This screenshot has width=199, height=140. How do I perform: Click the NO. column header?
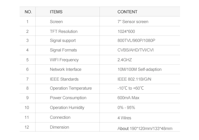(28, 12)
